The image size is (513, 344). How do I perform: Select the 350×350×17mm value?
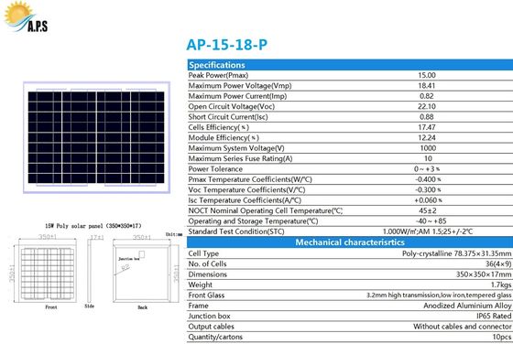484,274
